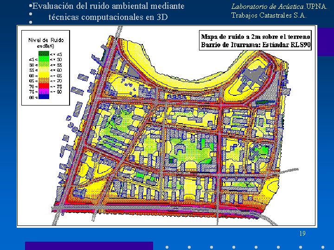This screenshot has height=250, width=334.
Task: Click the orange 65 to 70 legend swatch
Action: pyautogui.click(x=44, y=81)
